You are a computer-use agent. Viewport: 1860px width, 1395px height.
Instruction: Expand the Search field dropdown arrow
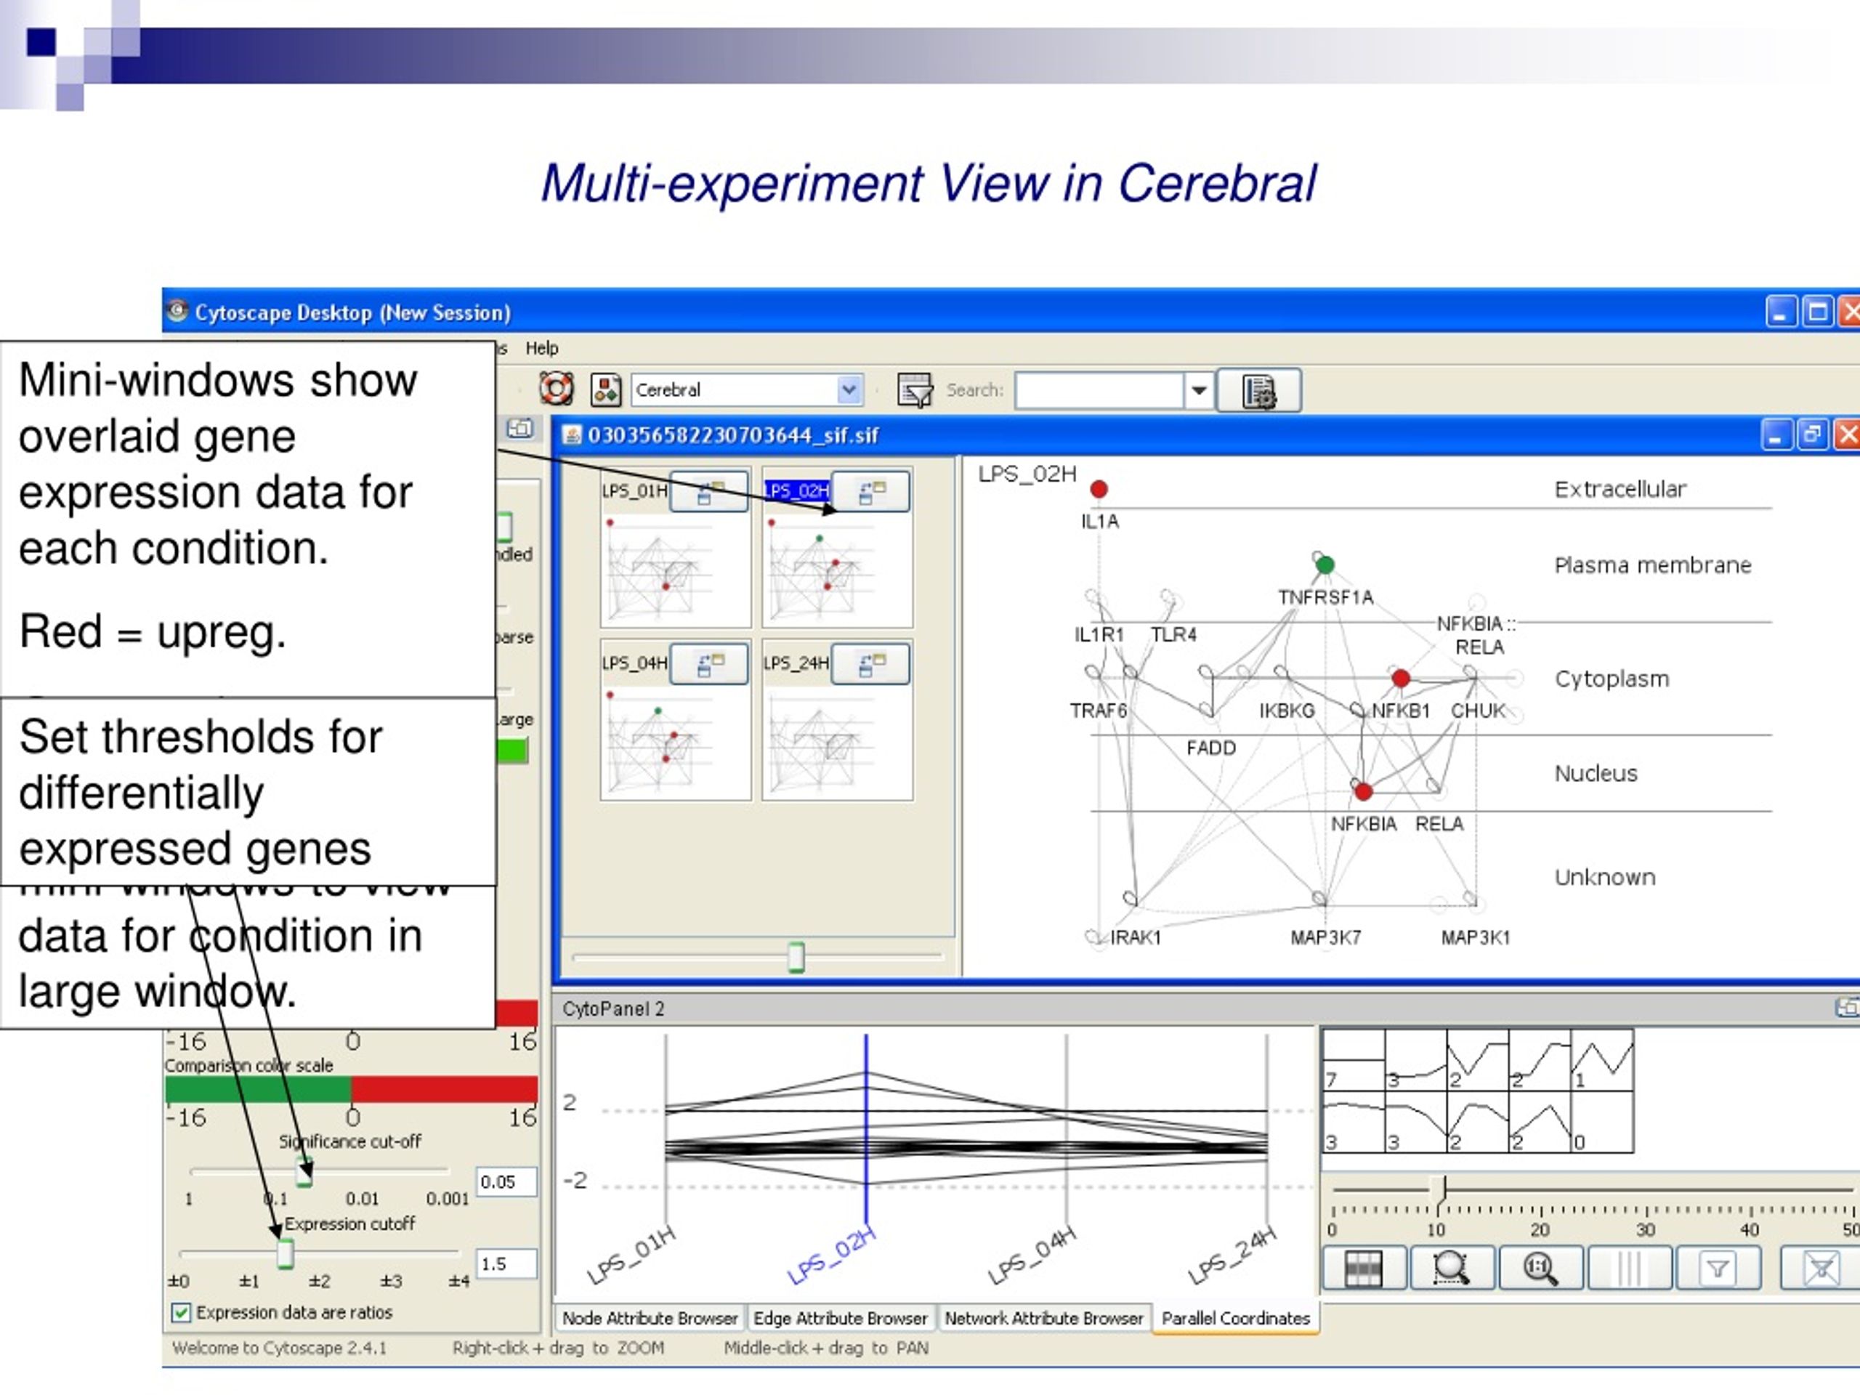pyautogui.click(x=1198, y=390)
